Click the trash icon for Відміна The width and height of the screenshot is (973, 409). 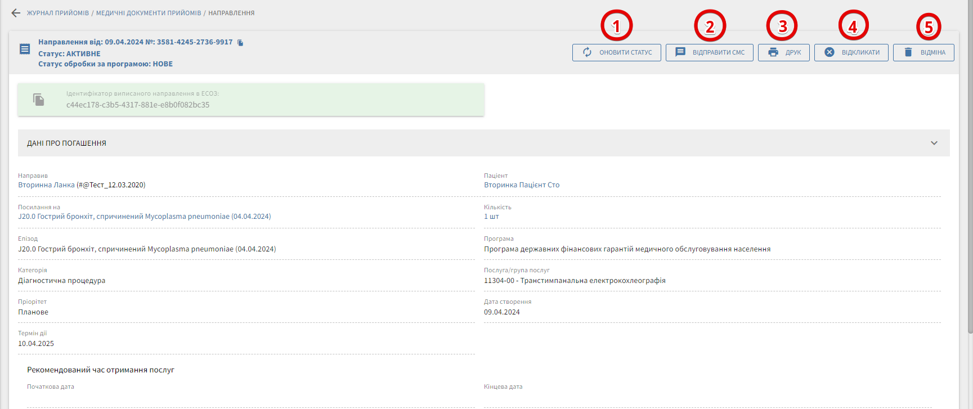(x=908, y=52)
